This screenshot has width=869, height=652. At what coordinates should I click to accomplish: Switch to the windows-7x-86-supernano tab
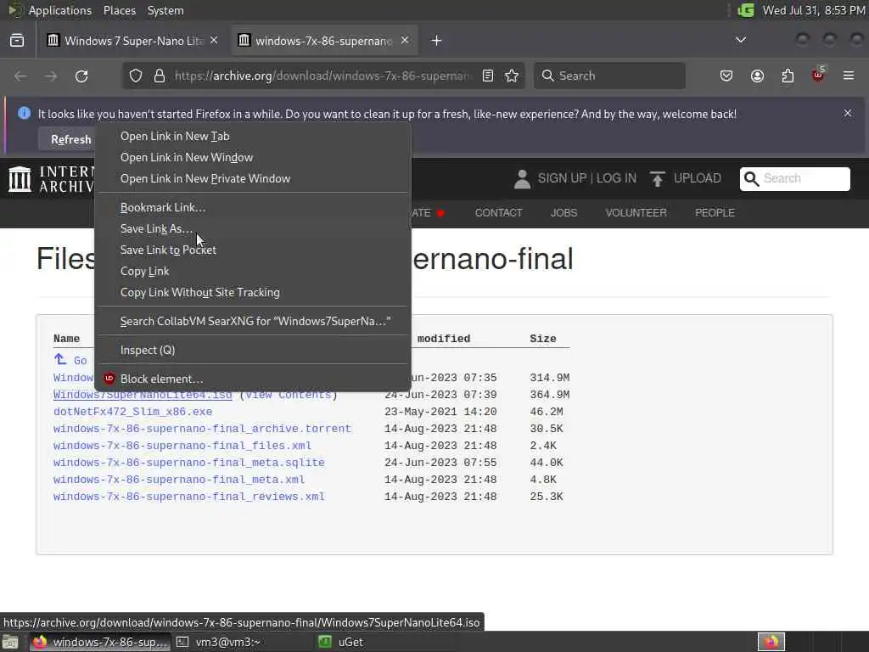coord(324,41)
